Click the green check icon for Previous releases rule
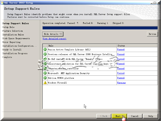Image resolution: width=161 pixels, height=121 pixels. 45,54
